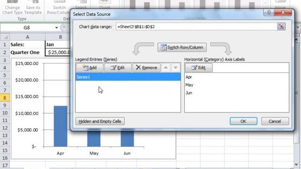Click the select-all corner of worksheet
Screen dimensions: 301x169
point(5,37)
